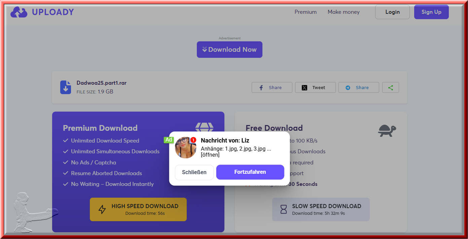Click the diamond icon in Premium card
The width and height of the screenshot is (468, 239).
[x=205, y=128]
